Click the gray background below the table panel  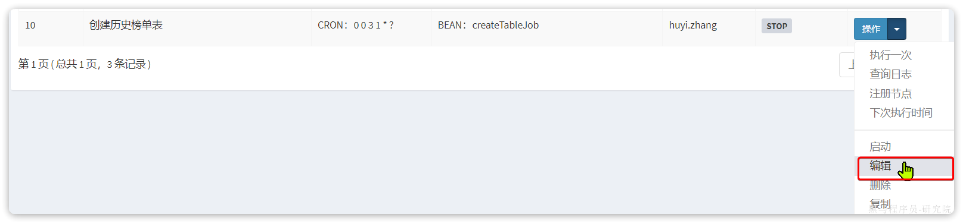417,152
